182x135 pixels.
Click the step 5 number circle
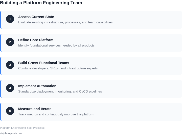(x=10, y=111)
